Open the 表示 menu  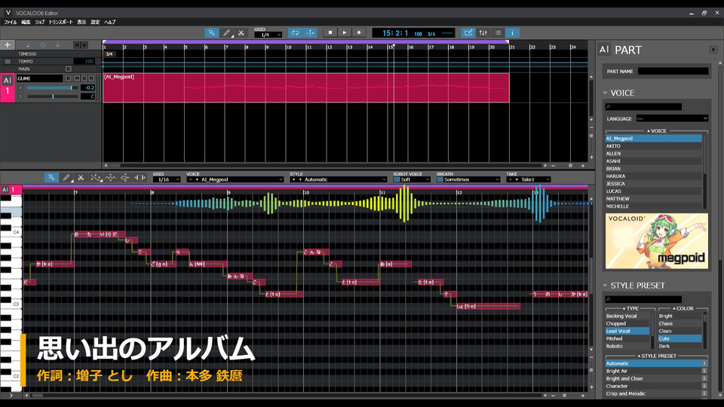(x=81, y=22)
